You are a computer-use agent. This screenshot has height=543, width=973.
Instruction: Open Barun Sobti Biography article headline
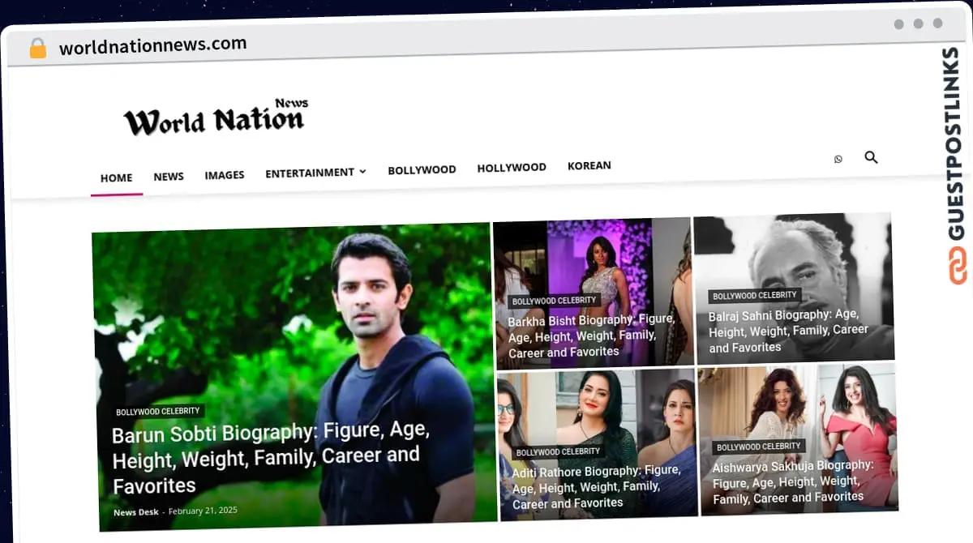271,459
